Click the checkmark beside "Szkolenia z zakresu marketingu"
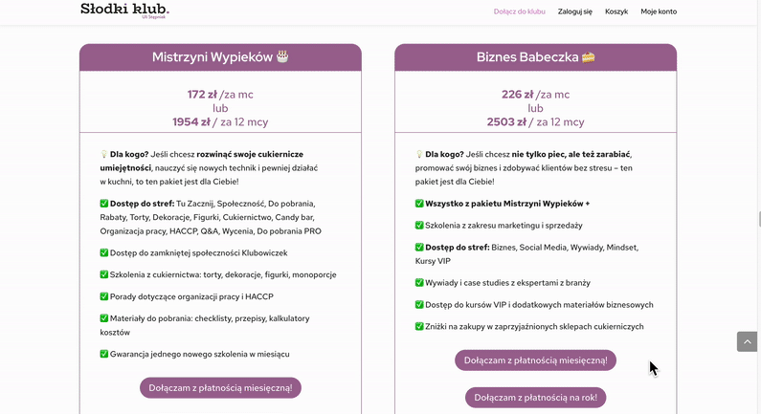This screenshot has width=761, height=414. click(419, 226)
